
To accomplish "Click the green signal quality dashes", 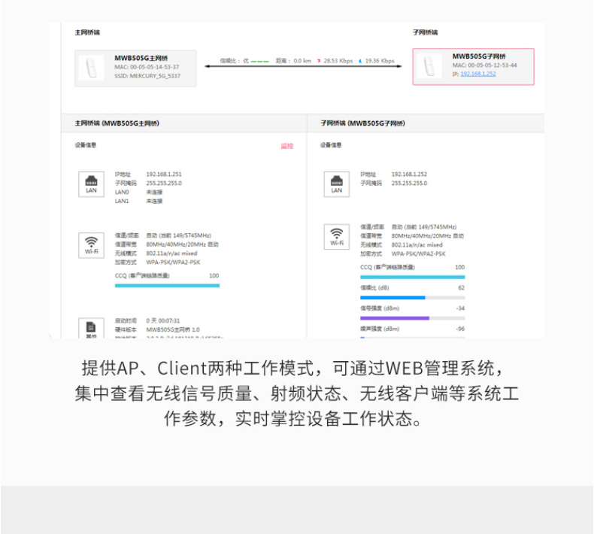I will [260, 61].
